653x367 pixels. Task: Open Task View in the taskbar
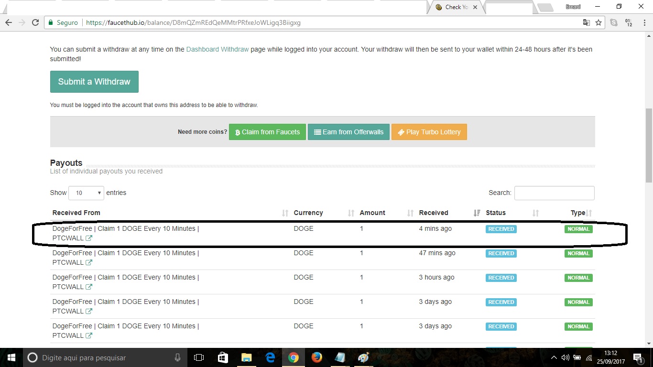tap(199, 357)
